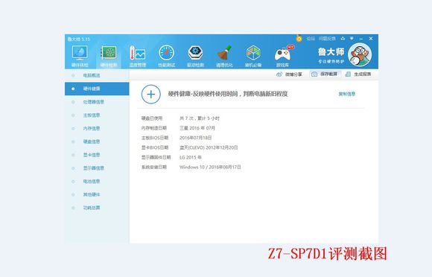Select 其他硬件 in the sidebar
The width and height of the screenshot is (432, 277).
(x=97, y=194)
